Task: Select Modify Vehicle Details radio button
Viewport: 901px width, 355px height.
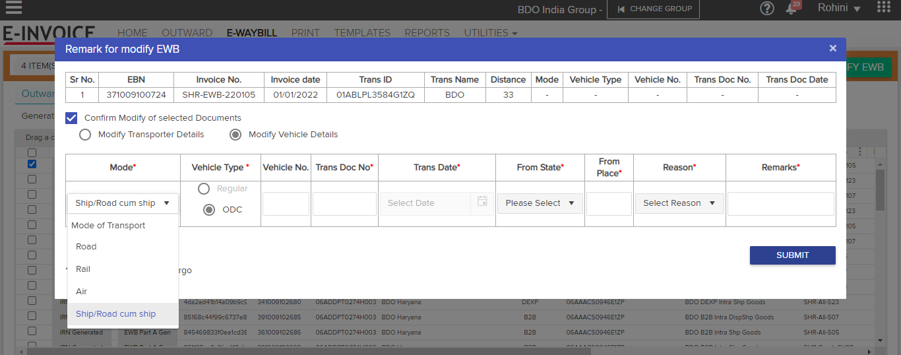Action: (235, 135)
